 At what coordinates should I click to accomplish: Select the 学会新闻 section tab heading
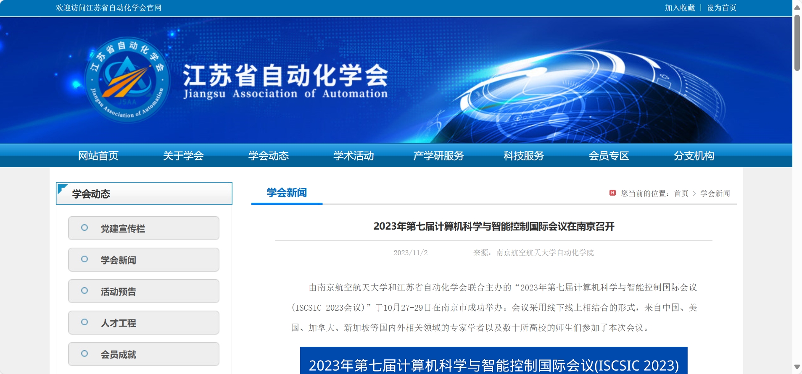click(x=287, y=193)
